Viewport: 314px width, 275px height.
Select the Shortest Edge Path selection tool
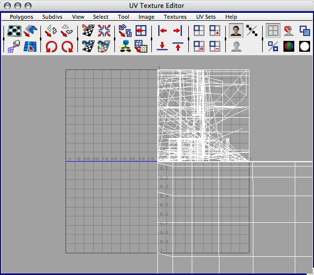(x=30, y=46)
